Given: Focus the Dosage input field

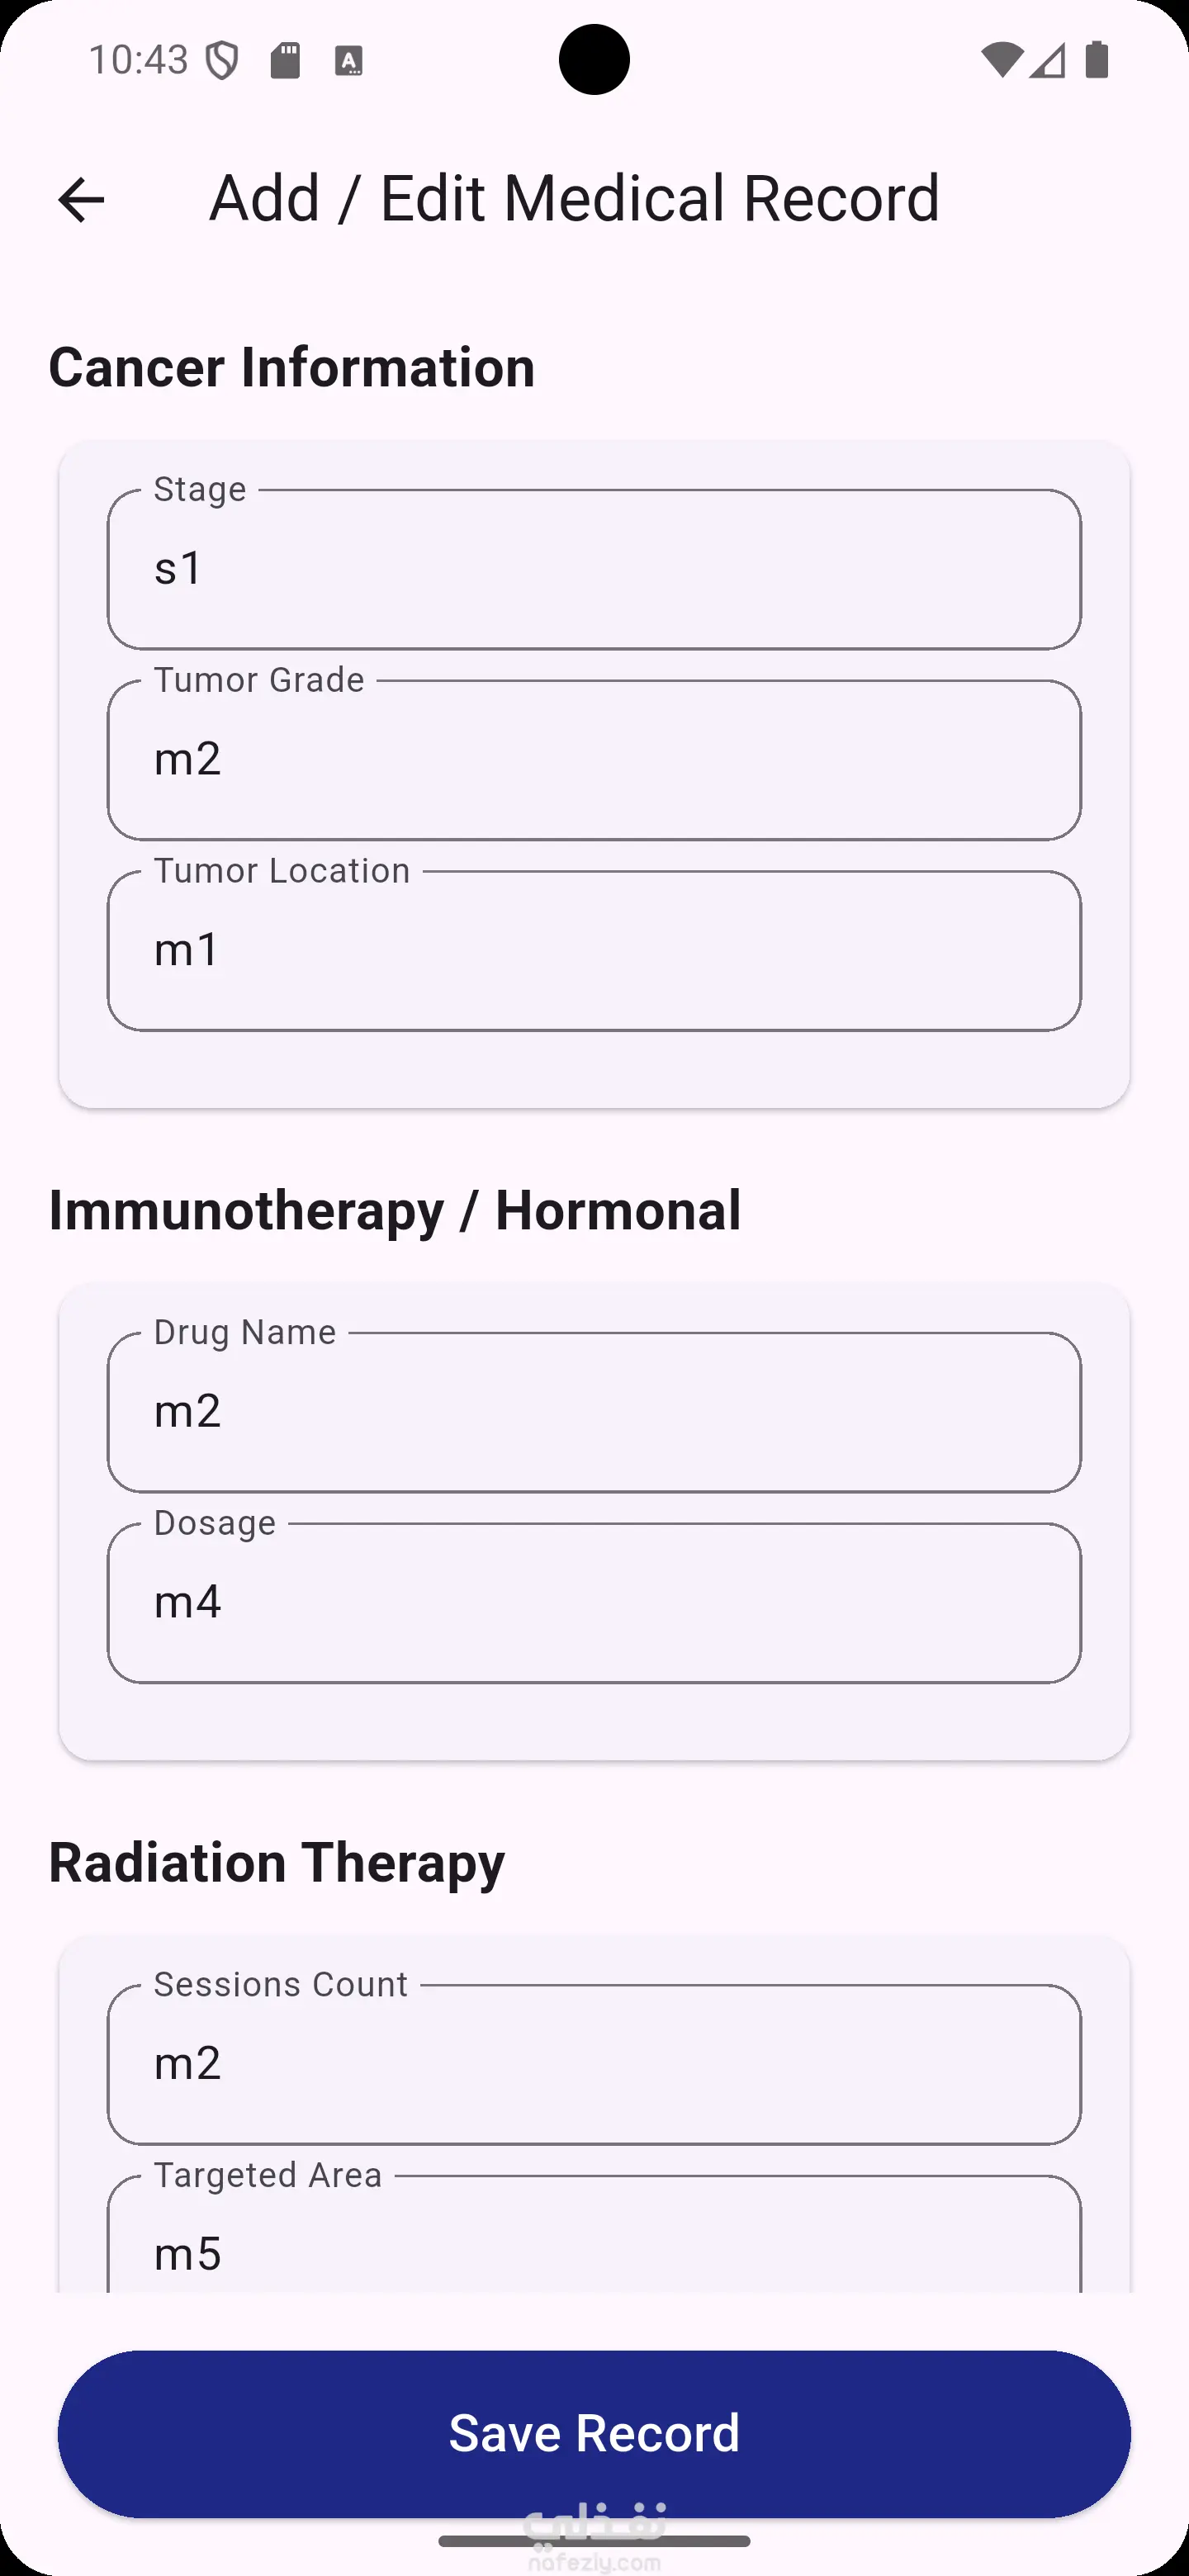Looking at the screenshot, I should pos(594,1603).
